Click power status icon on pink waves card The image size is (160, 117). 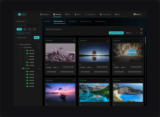pyautogui.click(x=47, y=41)
